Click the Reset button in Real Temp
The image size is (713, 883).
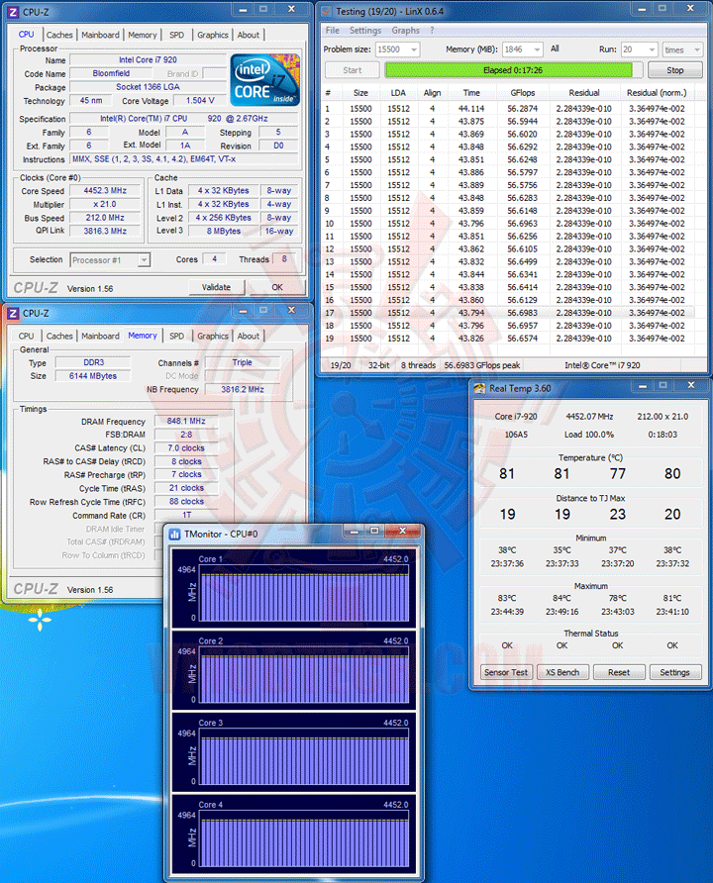619,672
